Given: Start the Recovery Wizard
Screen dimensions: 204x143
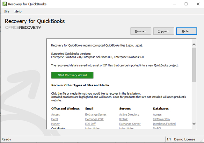Looking at the screenshot, I should click(x=72, y=75).
